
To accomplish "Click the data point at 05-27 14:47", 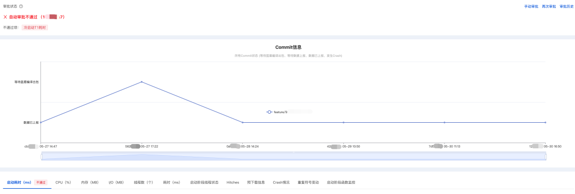I will click(40, 122).
